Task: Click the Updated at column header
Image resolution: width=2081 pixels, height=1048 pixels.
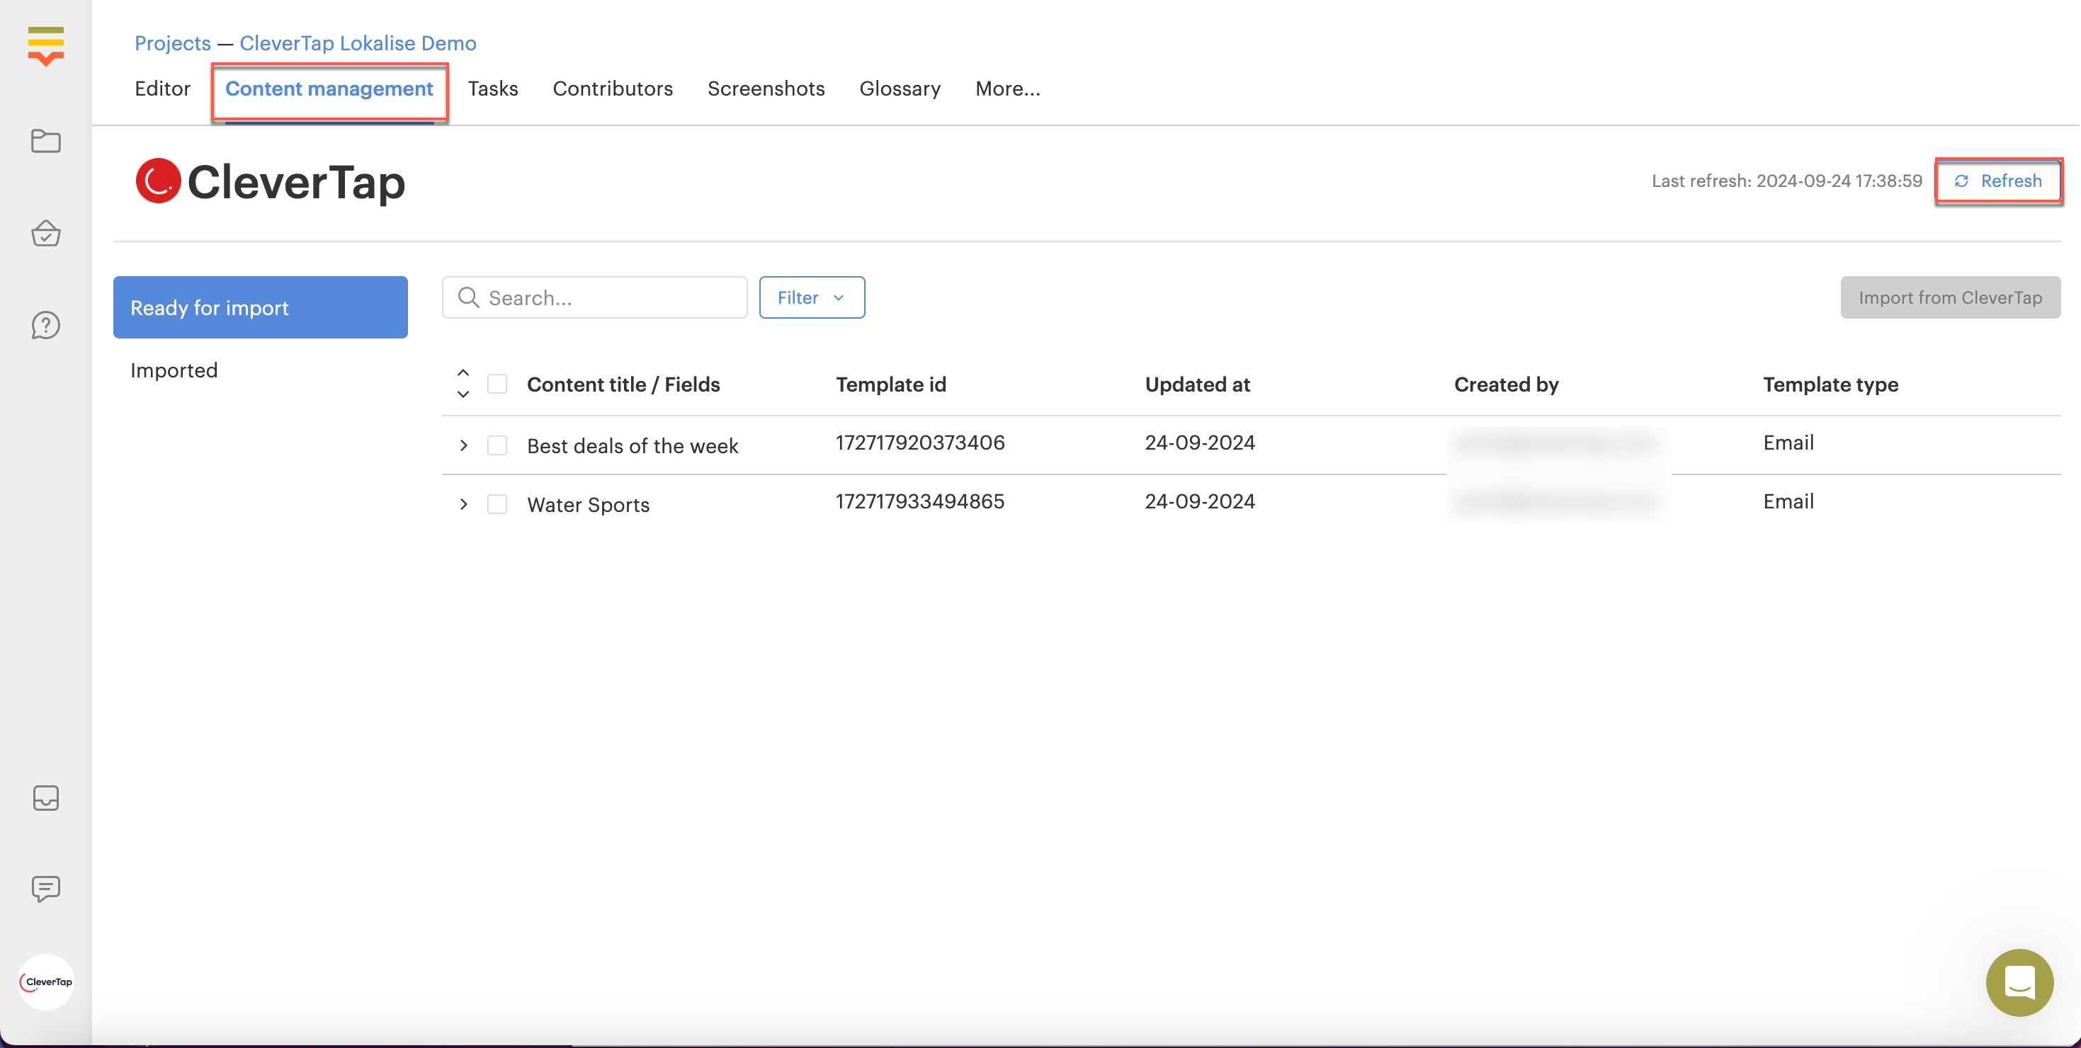Action: pos(1197,385)
